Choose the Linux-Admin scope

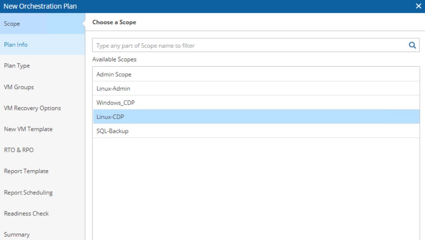coord(256,88)
